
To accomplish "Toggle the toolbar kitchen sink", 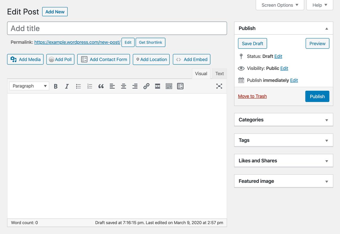I will pyautogui.click(x=169, y=86).
